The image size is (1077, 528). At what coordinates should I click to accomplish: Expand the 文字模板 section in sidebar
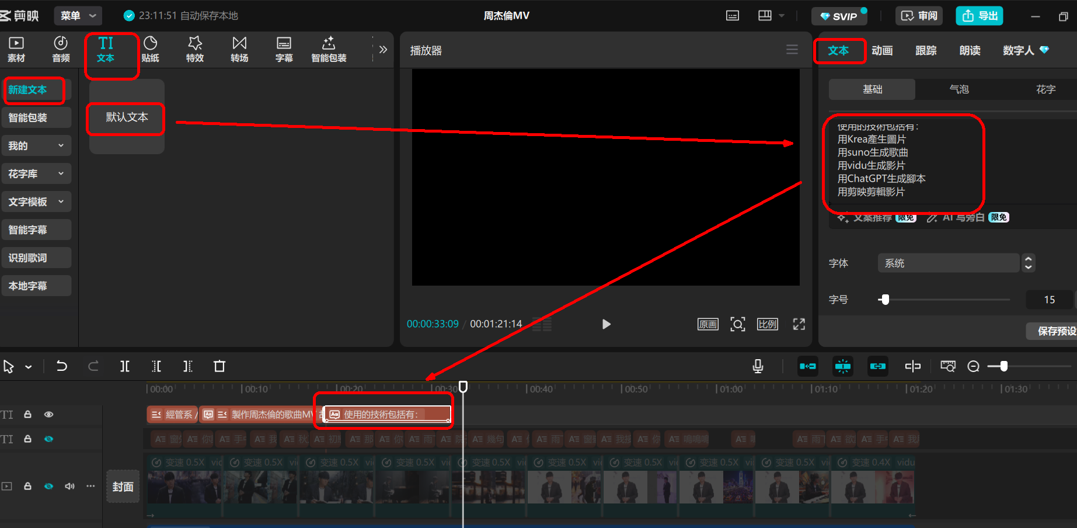click(36, 202)
